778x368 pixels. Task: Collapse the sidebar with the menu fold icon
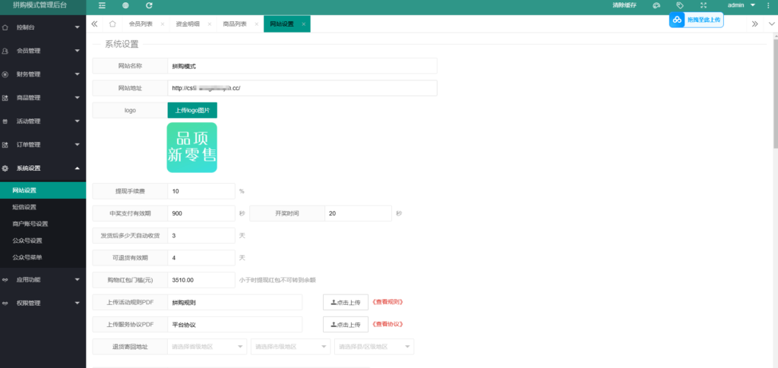[x=102, y=5]
